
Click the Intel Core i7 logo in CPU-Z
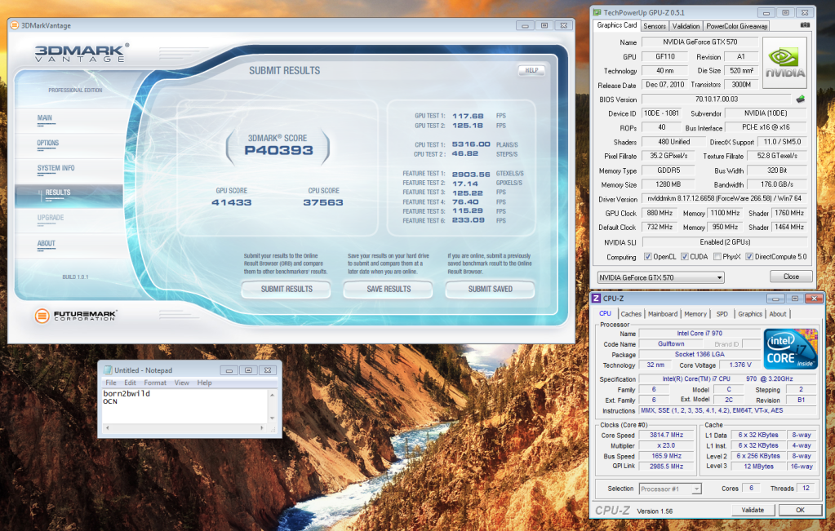(x=791, y=348)
